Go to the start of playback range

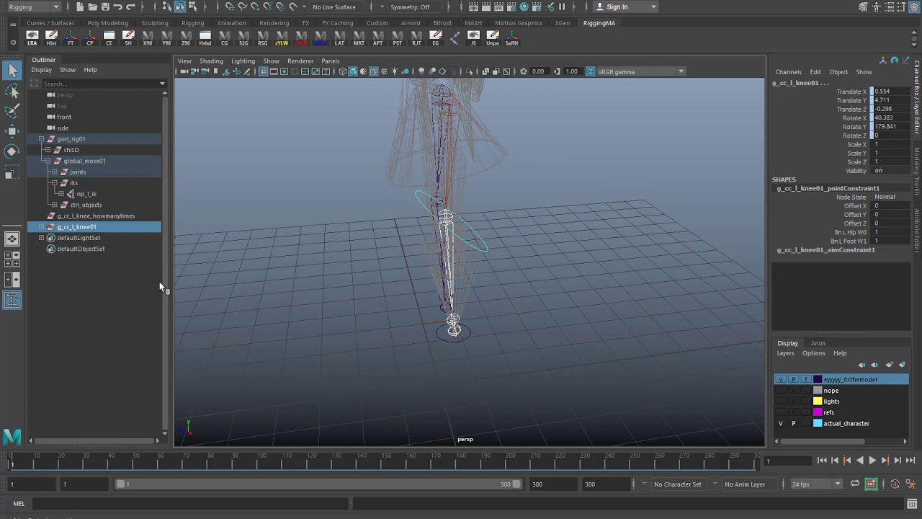(x=822, y=461)
